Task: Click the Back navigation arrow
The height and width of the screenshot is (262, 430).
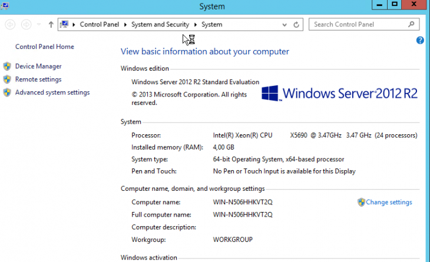Action: pyautogui.click(x=10, y=25)
